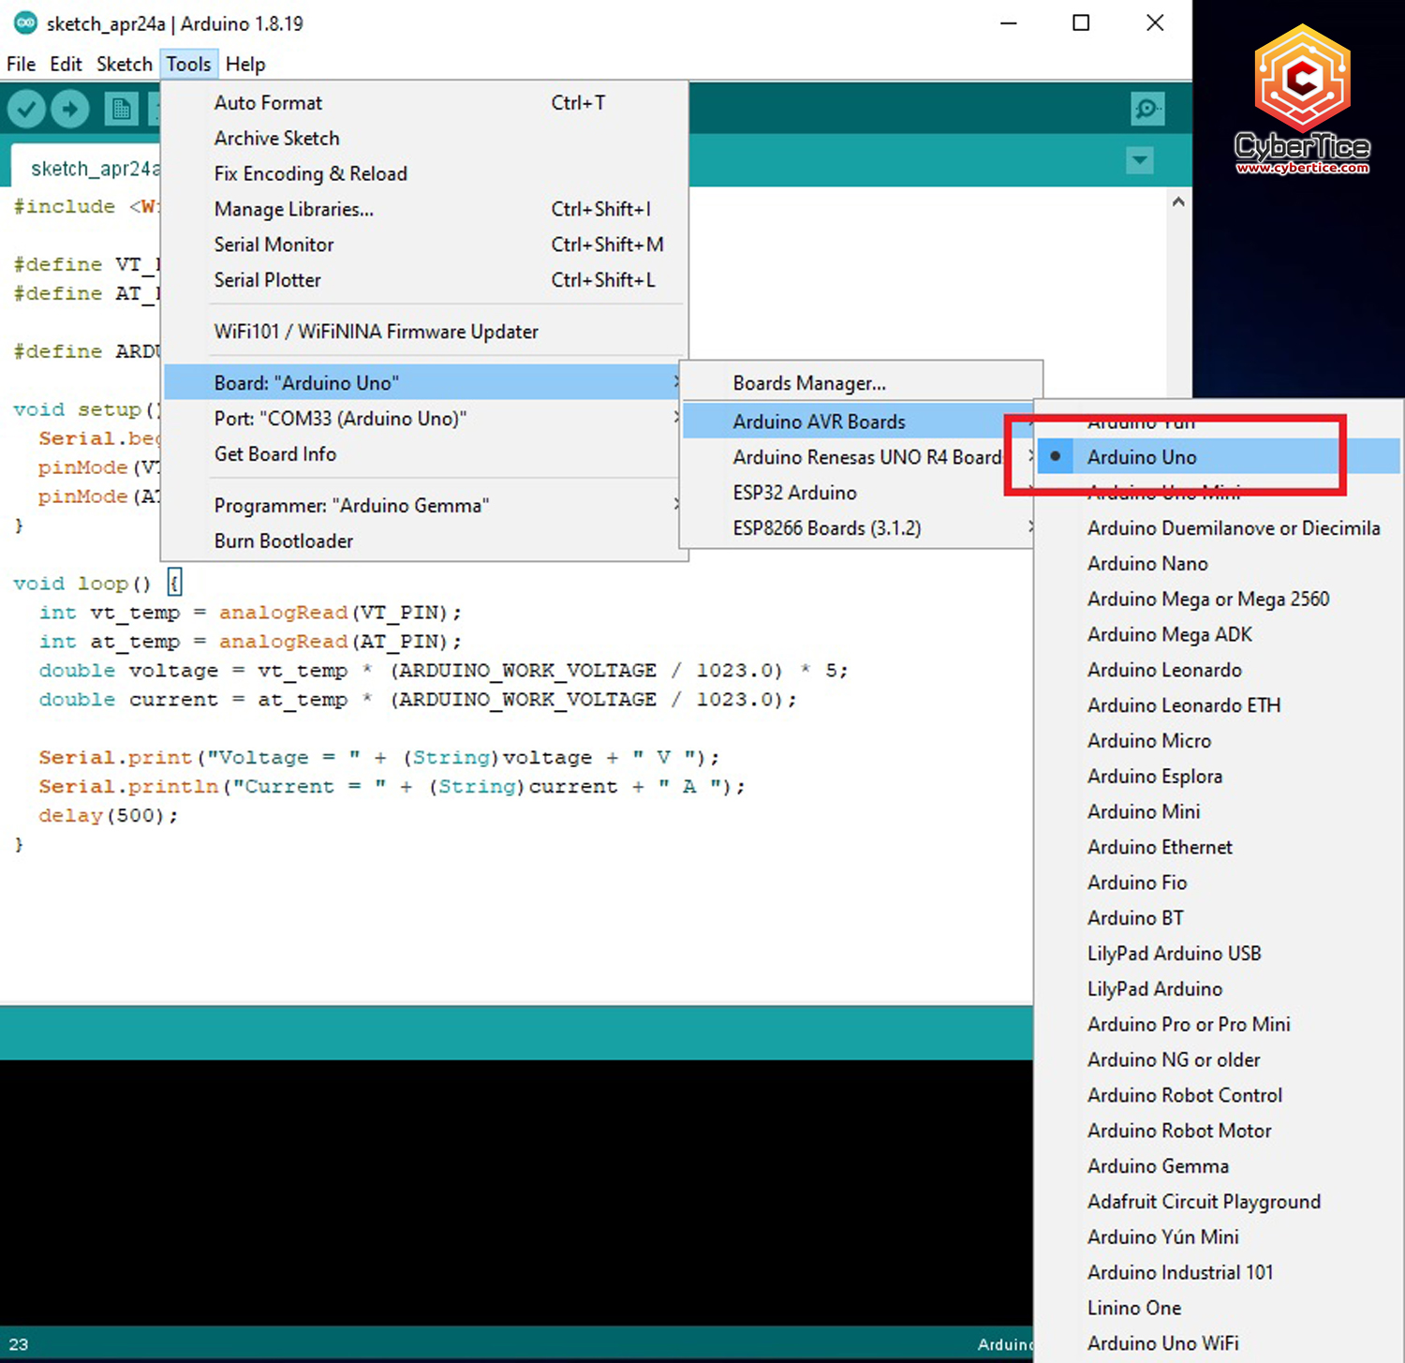Select the Arduino Uno radio option
The height and width of the screenshot is (1363, 1405).
pyautogui.click(x=1142, y=457)
